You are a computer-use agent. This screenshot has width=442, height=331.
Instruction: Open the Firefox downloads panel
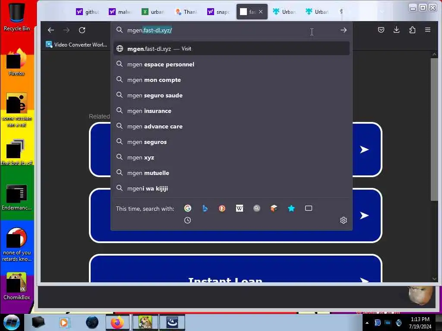point(396,30)
